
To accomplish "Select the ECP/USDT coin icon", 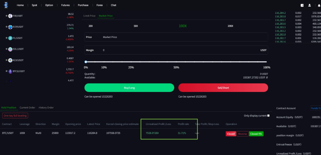I will pyautogui.click(x=10, y=27).
